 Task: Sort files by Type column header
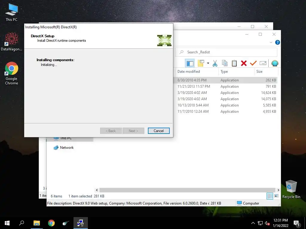click(x=236, y=72)
